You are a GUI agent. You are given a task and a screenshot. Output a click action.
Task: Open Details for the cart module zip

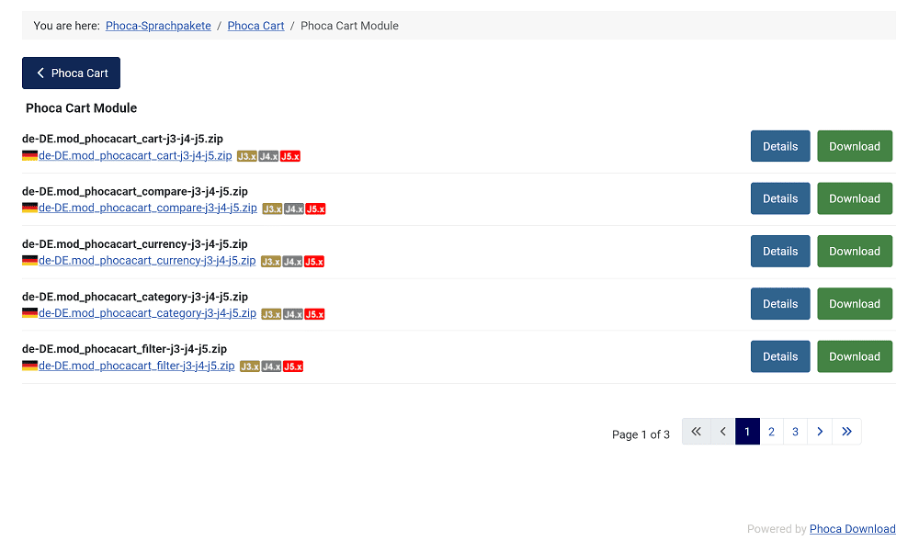pyautogui.click(x=780, y=146)
